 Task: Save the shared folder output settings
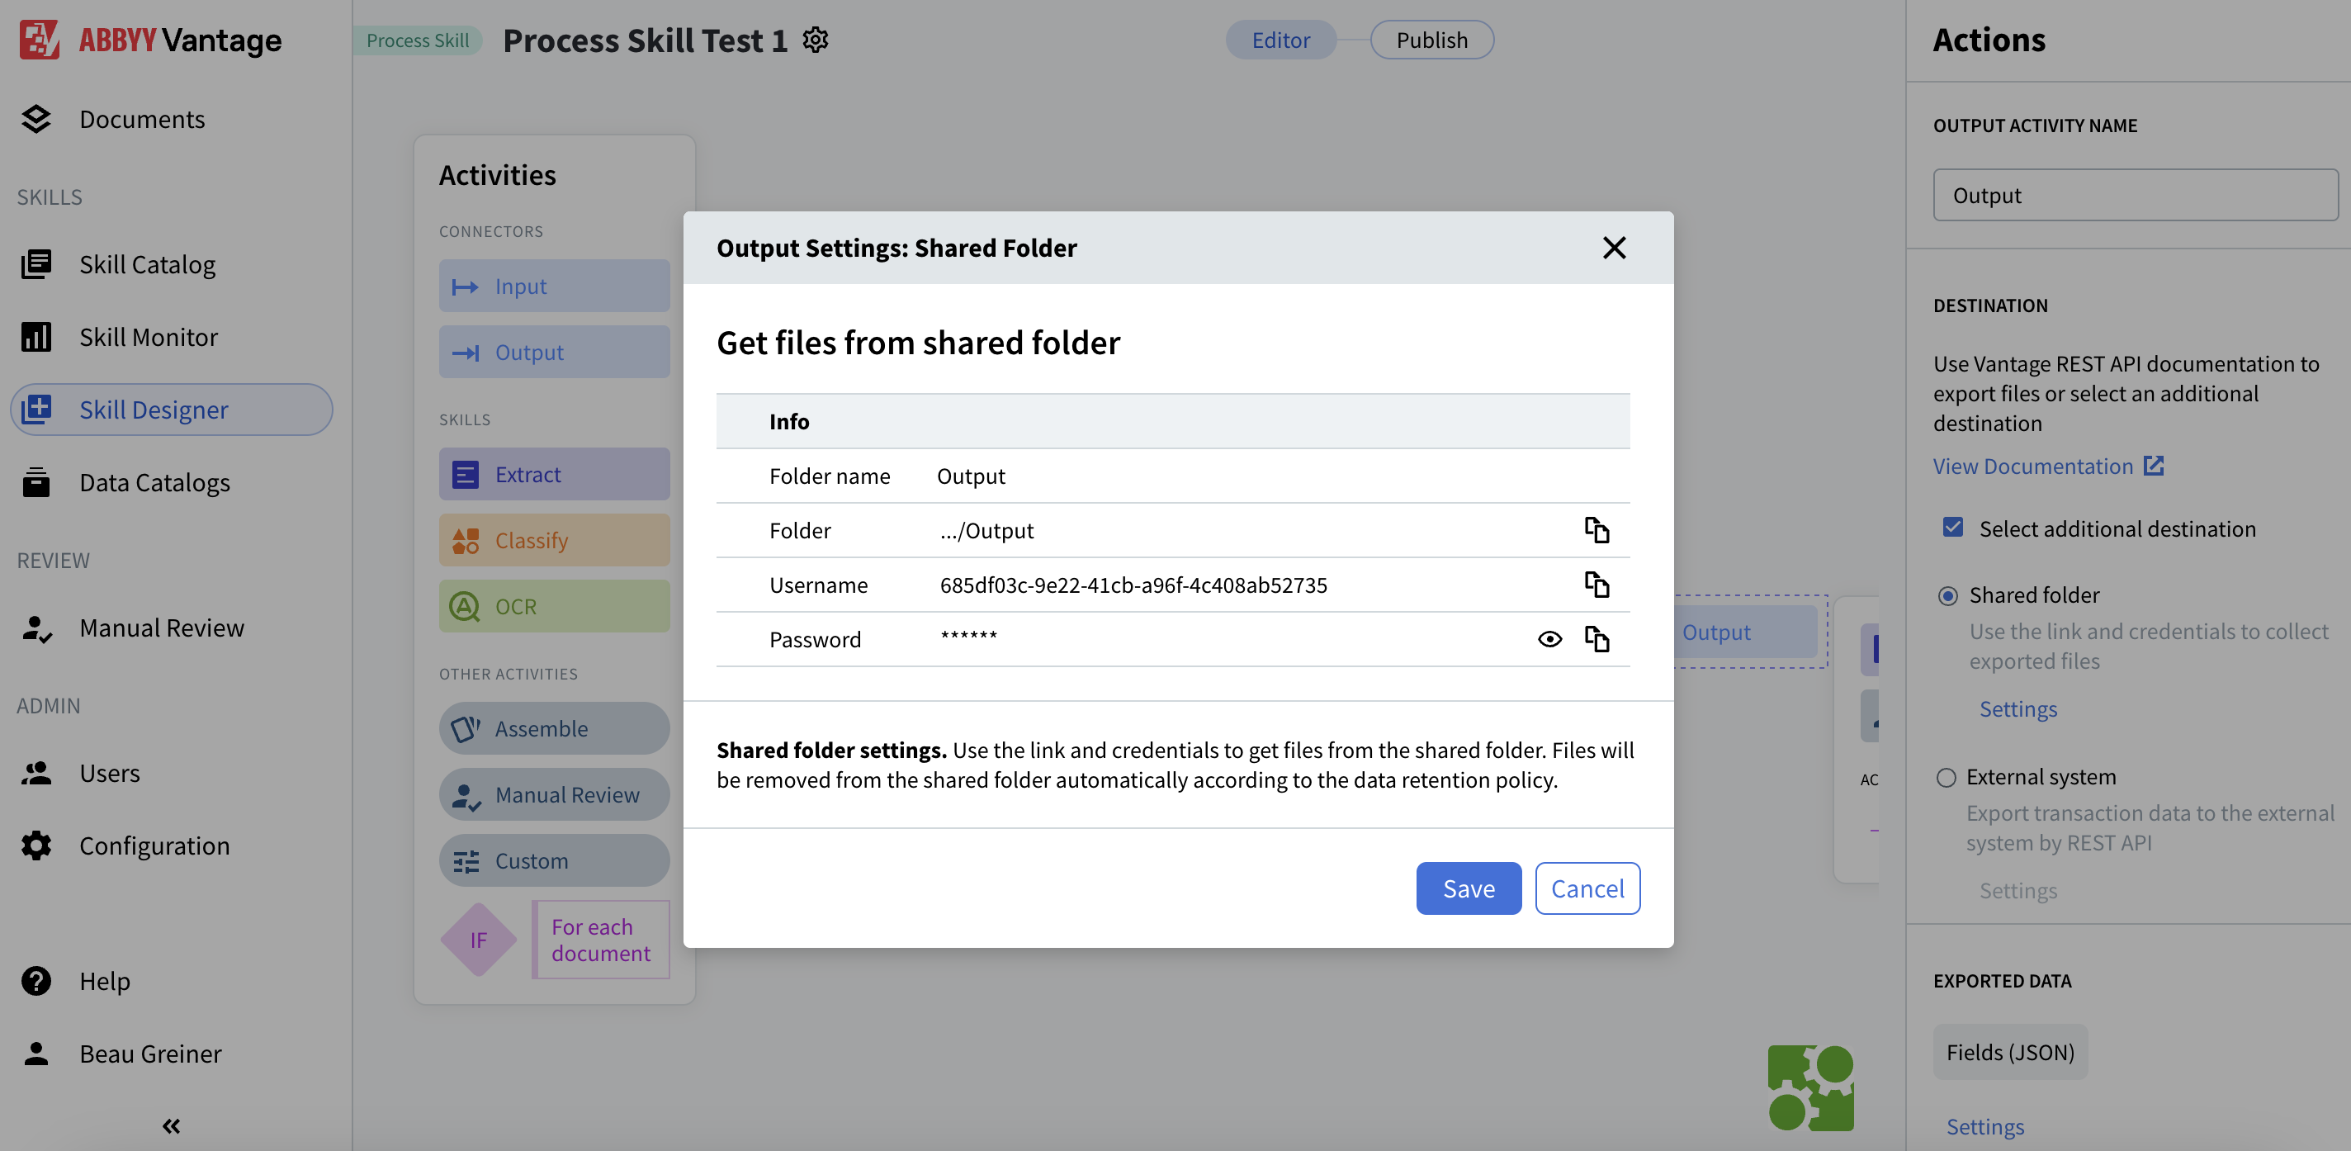click(x=1468, y=888)
